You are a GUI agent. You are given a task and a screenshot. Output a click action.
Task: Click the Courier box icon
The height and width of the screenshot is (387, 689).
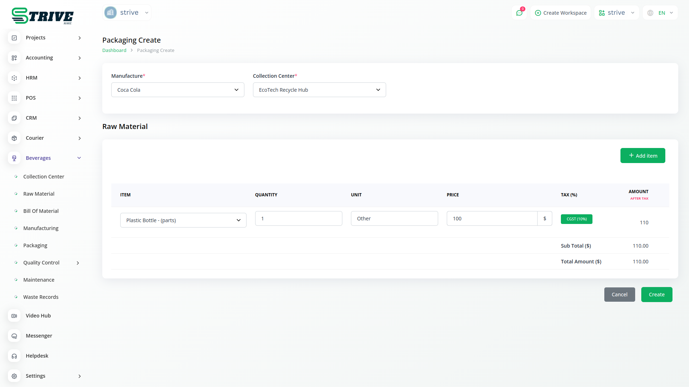[14, 138]
